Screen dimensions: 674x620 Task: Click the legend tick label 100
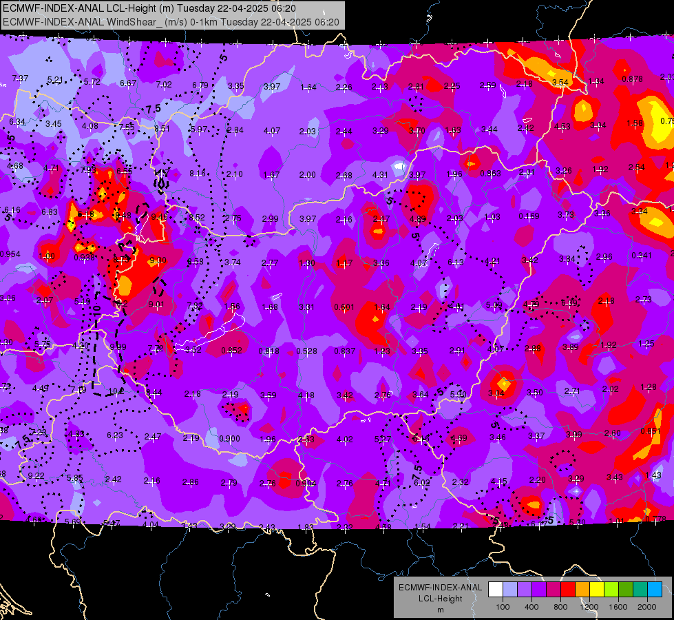503,607
